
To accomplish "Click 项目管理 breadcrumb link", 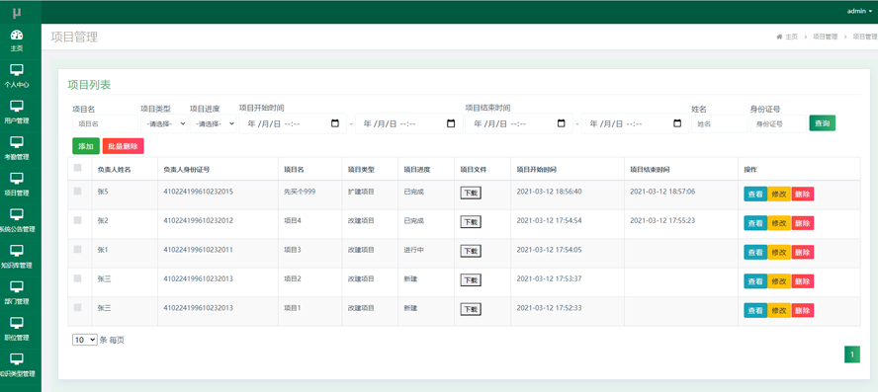I will click(825, 37).
